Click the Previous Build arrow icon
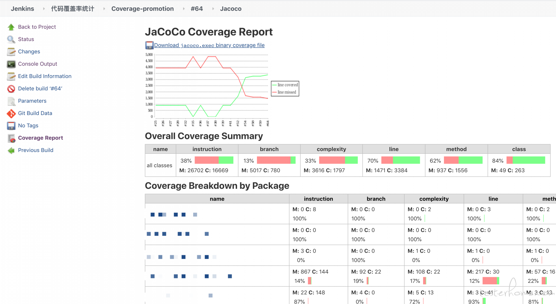Screen dimensions: 556x304 click(x=11, y=150)
